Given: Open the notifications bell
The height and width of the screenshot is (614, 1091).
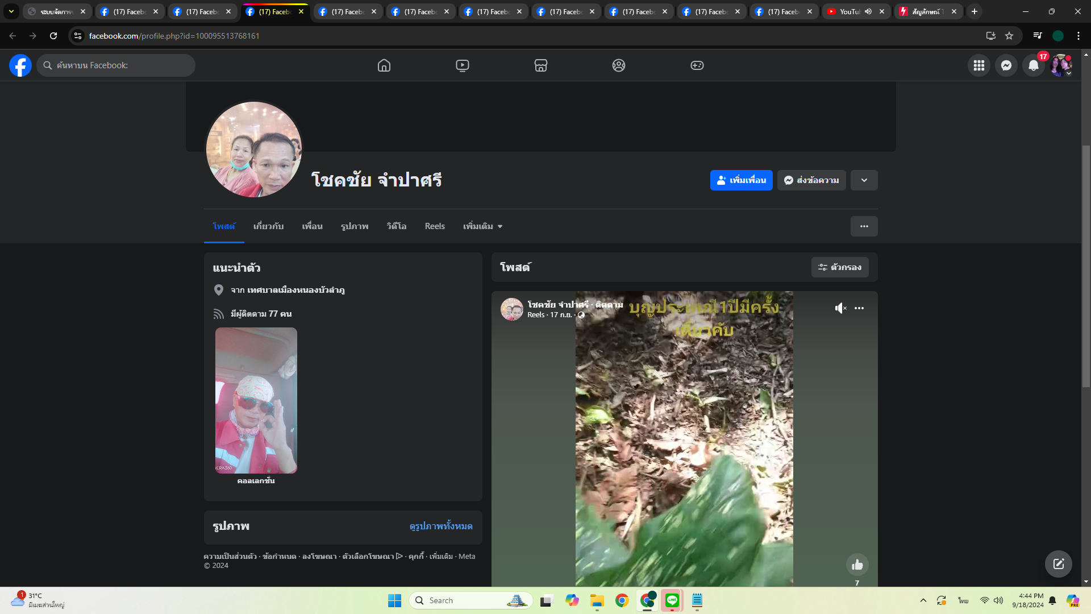Looking at the screenshot, I should [x=1033, y=65].
